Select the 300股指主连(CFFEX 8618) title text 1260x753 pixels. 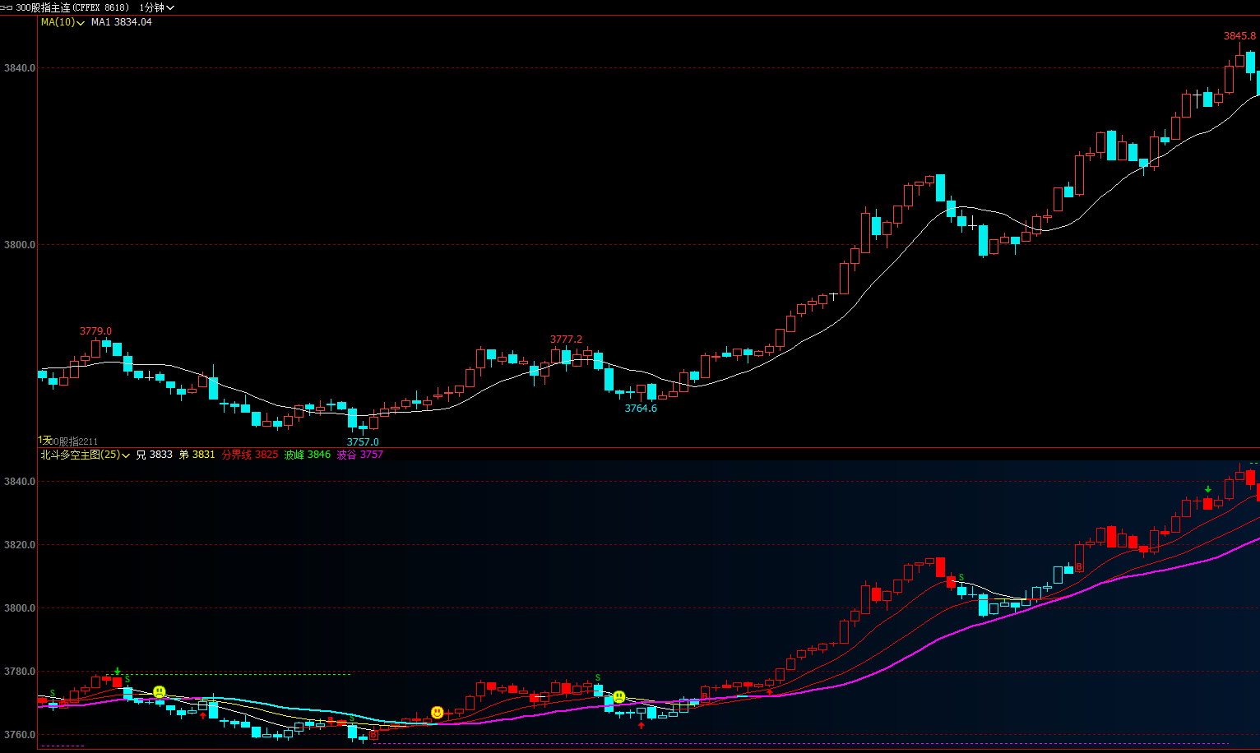(x=72, y=7)
